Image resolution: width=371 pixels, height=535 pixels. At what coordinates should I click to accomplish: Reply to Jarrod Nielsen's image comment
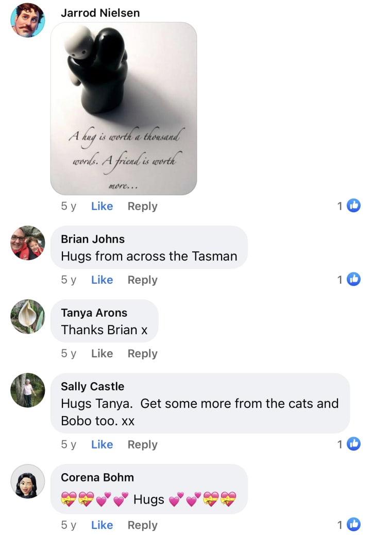pos(142,206)
